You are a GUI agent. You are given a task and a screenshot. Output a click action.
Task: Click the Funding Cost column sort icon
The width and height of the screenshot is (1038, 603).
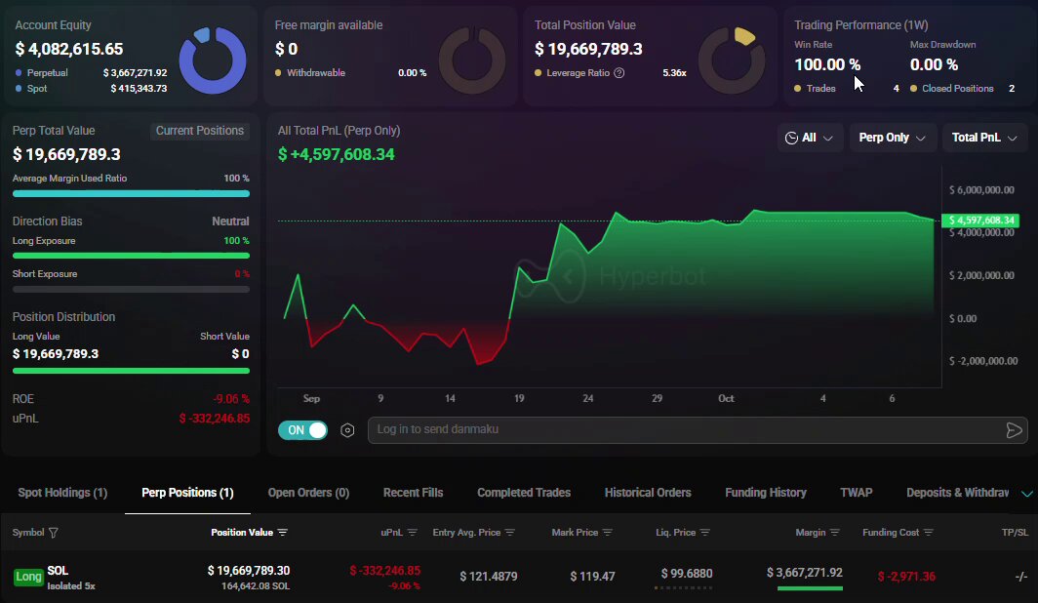(929, 533)
